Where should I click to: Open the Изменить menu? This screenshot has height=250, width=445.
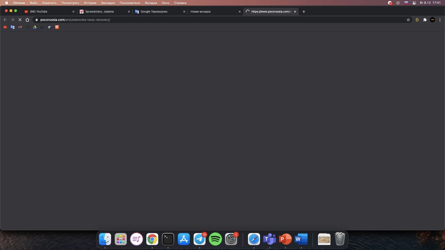[x=49, y=3]
